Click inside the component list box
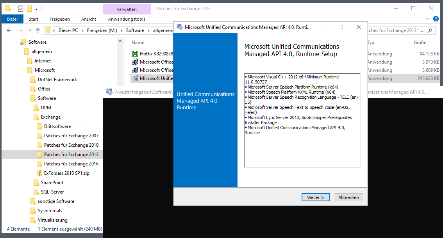 302,120
